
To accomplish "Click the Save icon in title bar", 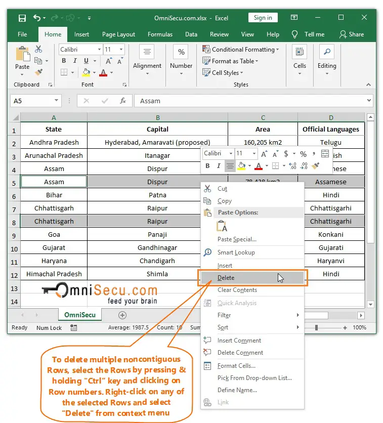I will [x=22, y=18].
